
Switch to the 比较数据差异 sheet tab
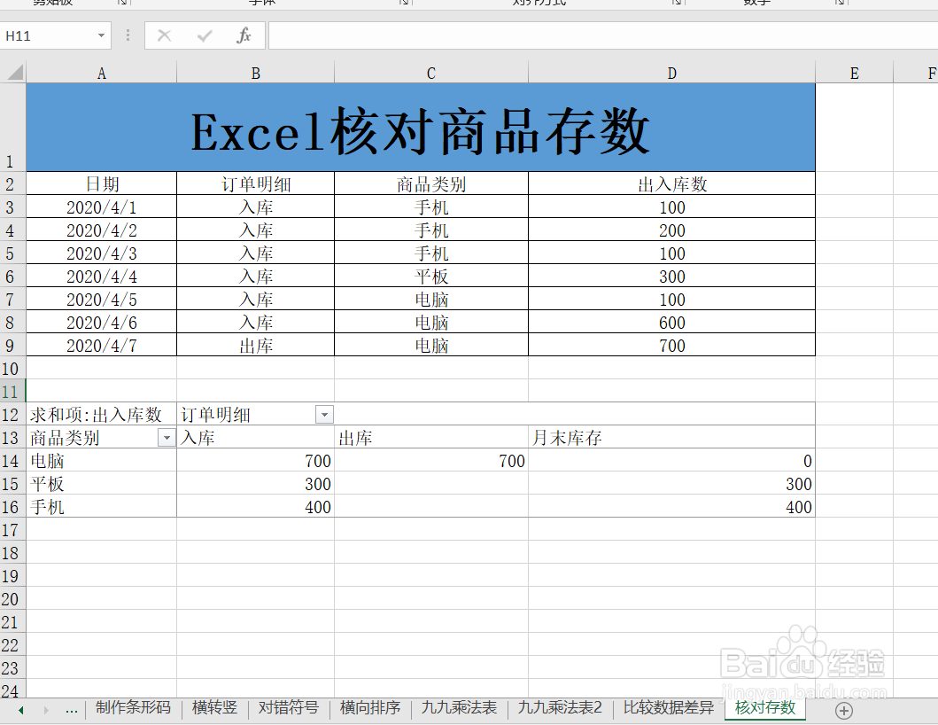(x=669, y=707)
